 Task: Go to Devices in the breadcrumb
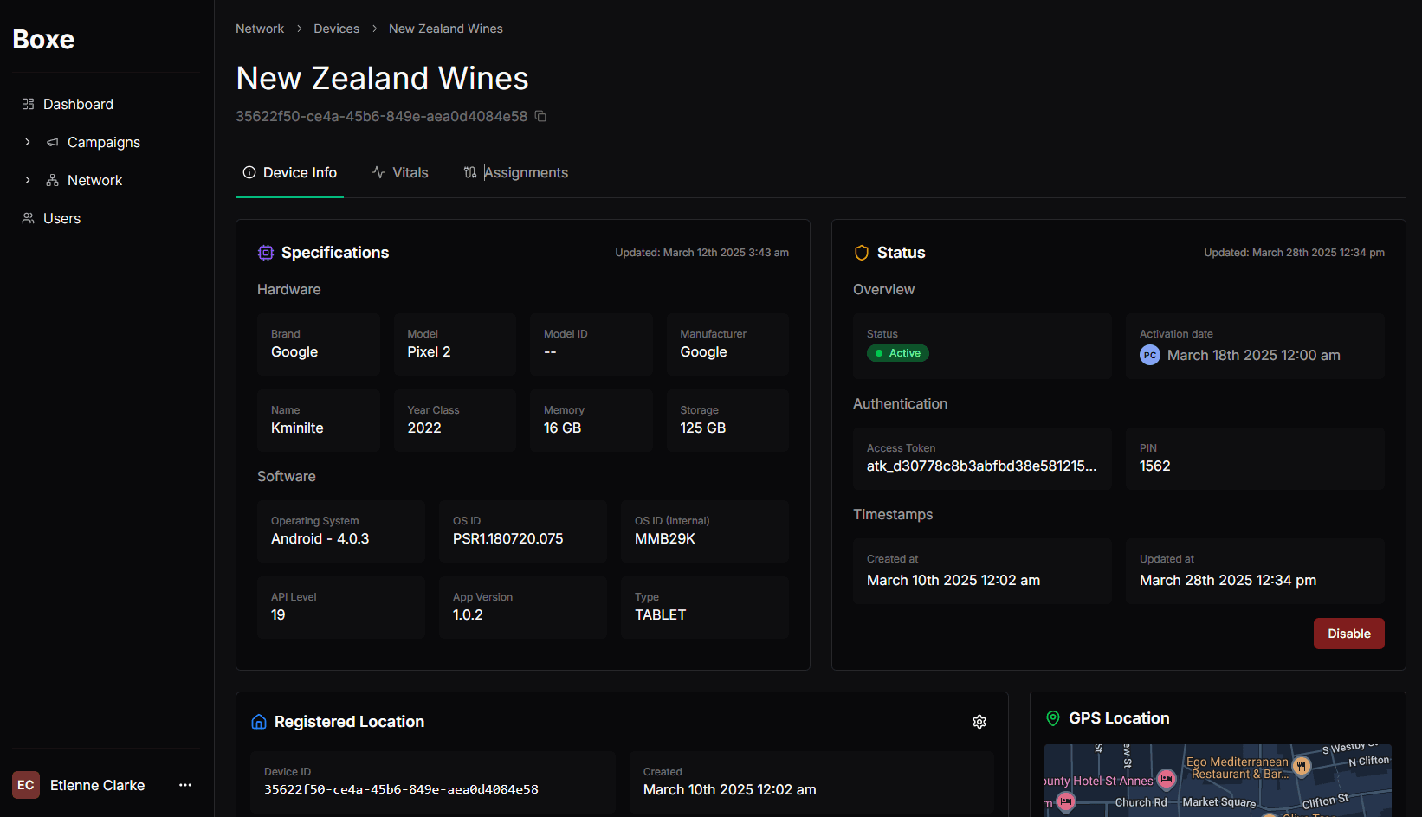[336, 29]
